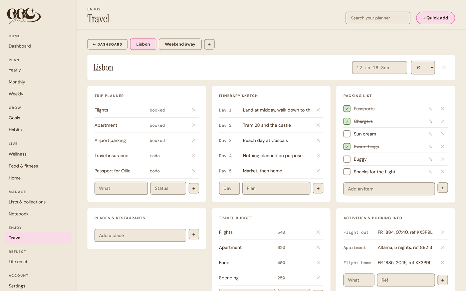
Task: Add booking info with plus button
Action: click(x=443, y=280)
